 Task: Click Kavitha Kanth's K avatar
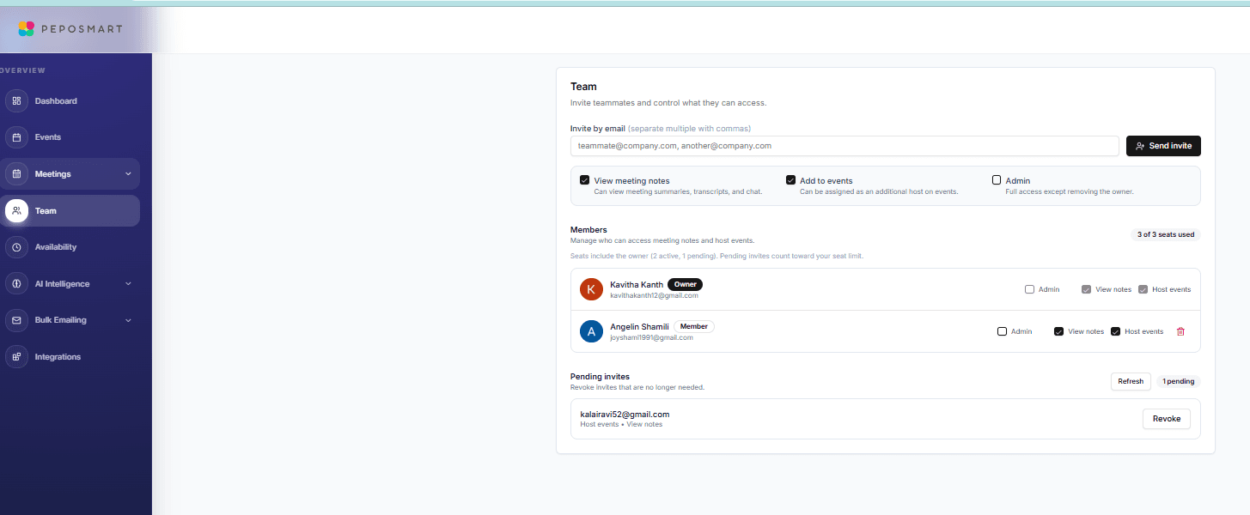(x=591, y=289)
